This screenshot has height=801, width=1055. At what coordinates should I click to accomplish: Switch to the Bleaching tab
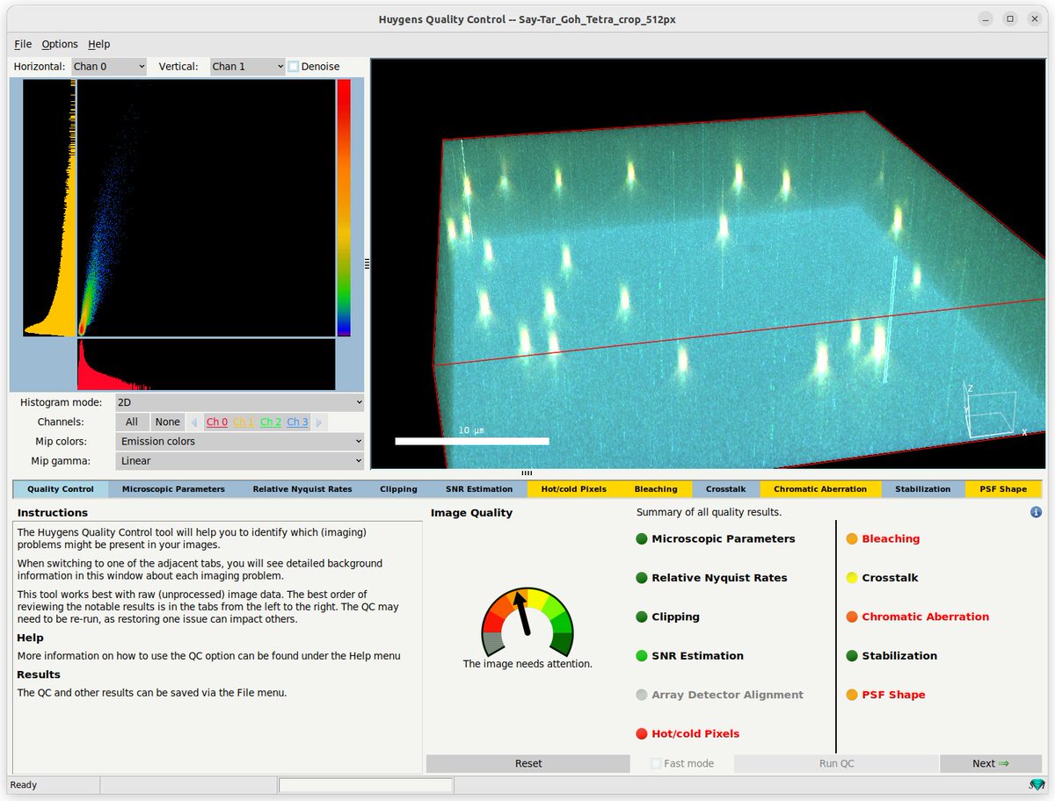pos(656,489)
